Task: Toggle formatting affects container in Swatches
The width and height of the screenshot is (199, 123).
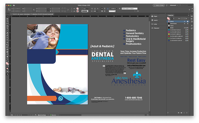Action: (x=172, y=18)
